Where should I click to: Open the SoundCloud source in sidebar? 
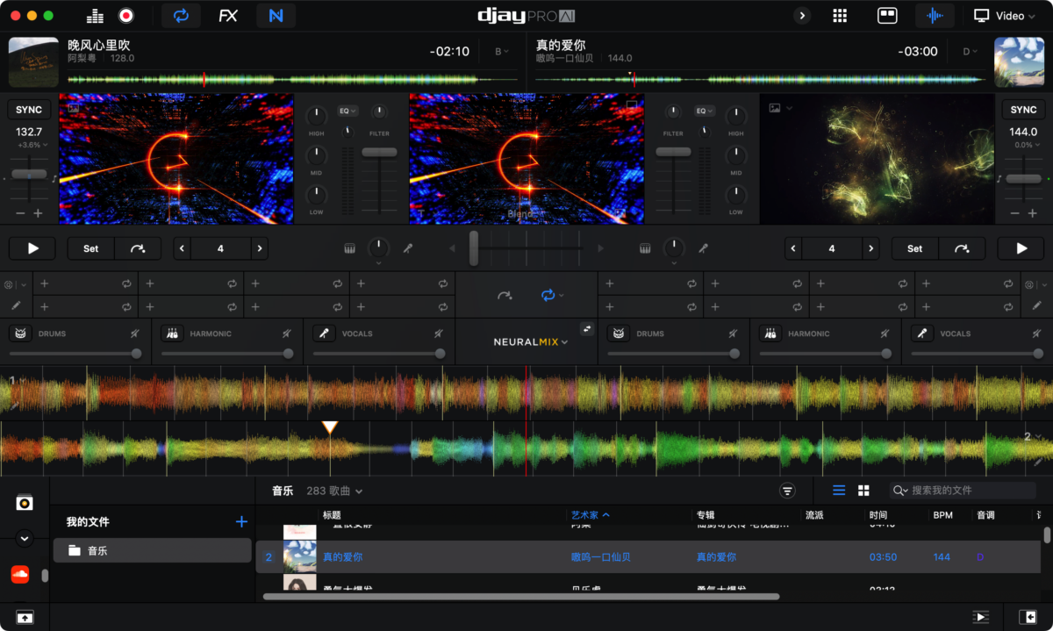pos(20,574)
